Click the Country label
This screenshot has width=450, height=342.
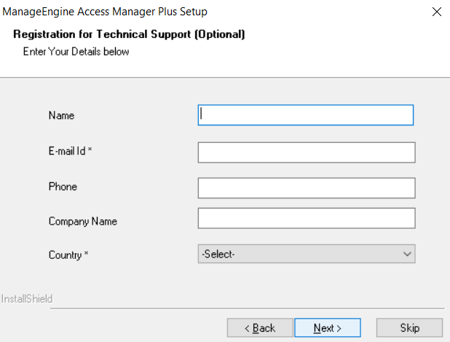[68, 254]
